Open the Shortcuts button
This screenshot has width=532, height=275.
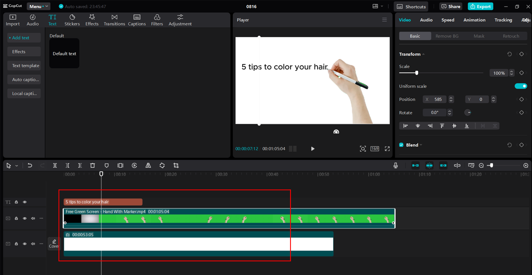click(x=411, y=6)
